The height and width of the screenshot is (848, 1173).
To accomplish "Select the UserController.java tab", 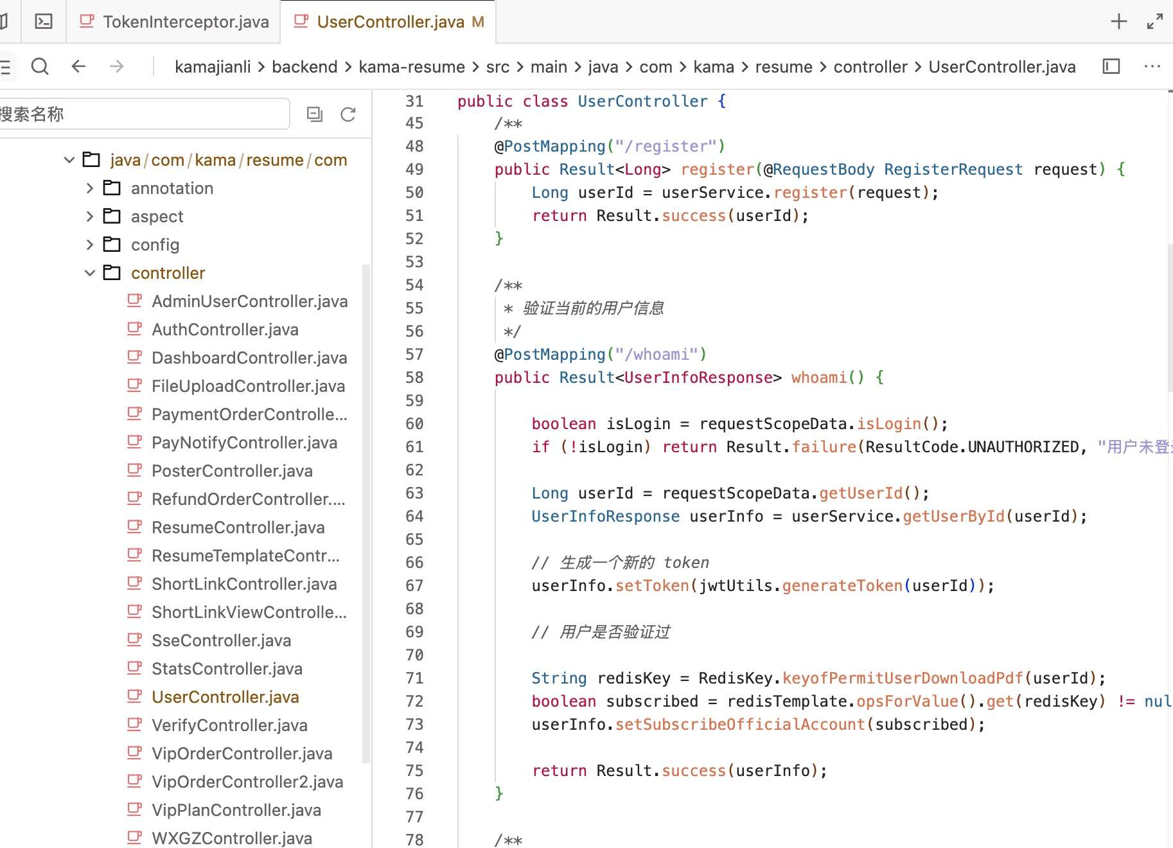I will click(x=388, y=22).
